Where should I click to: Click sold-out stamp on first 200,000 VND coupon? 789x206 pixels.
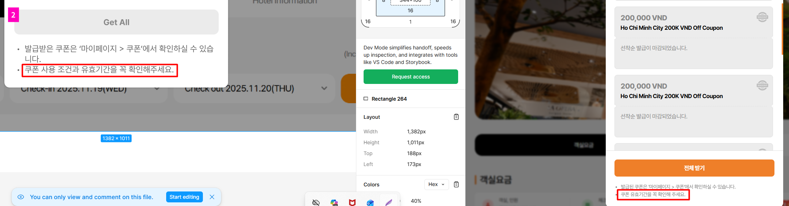(762, 17)
